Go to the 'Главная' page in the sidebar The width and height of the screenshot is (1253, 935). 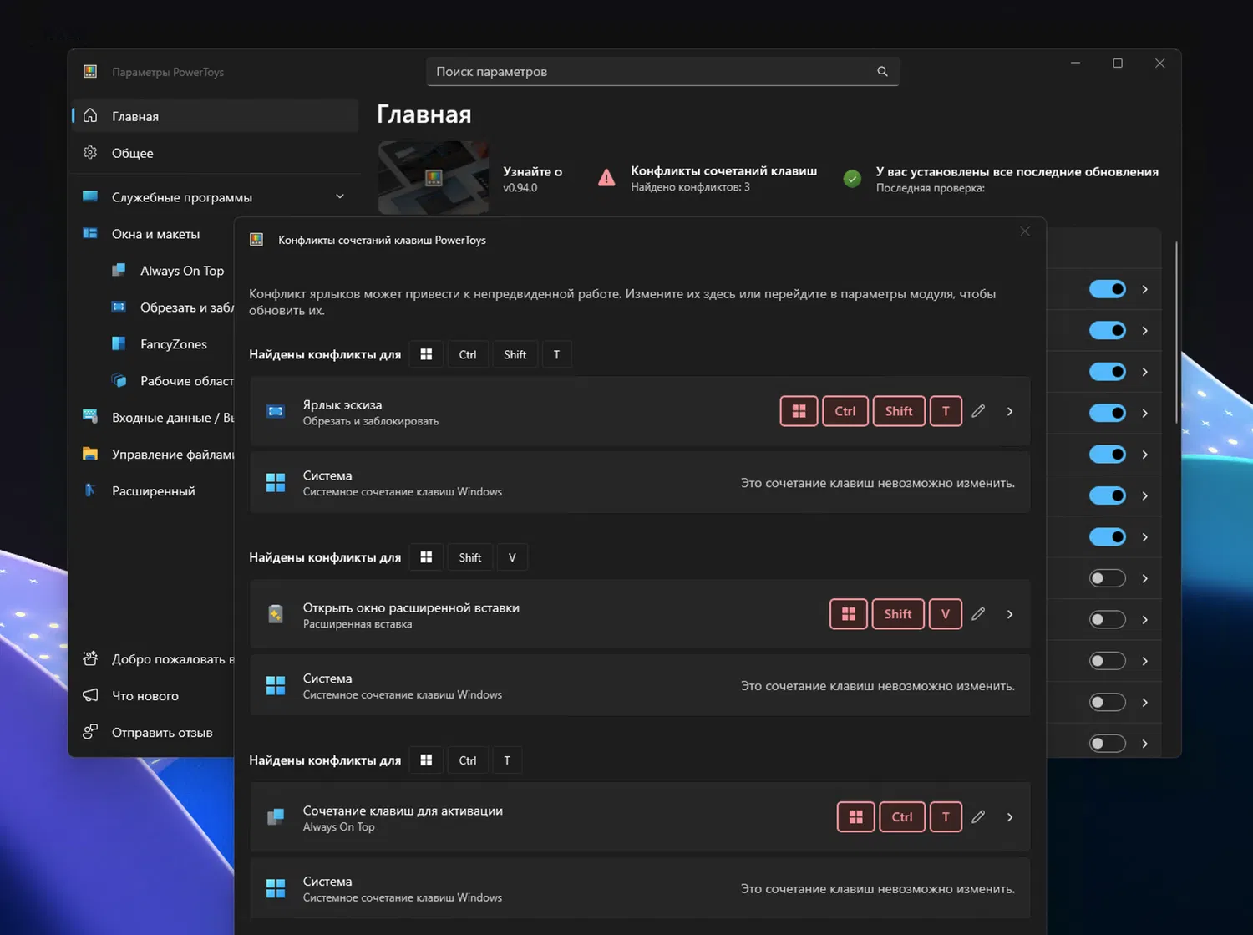[216, 116]
